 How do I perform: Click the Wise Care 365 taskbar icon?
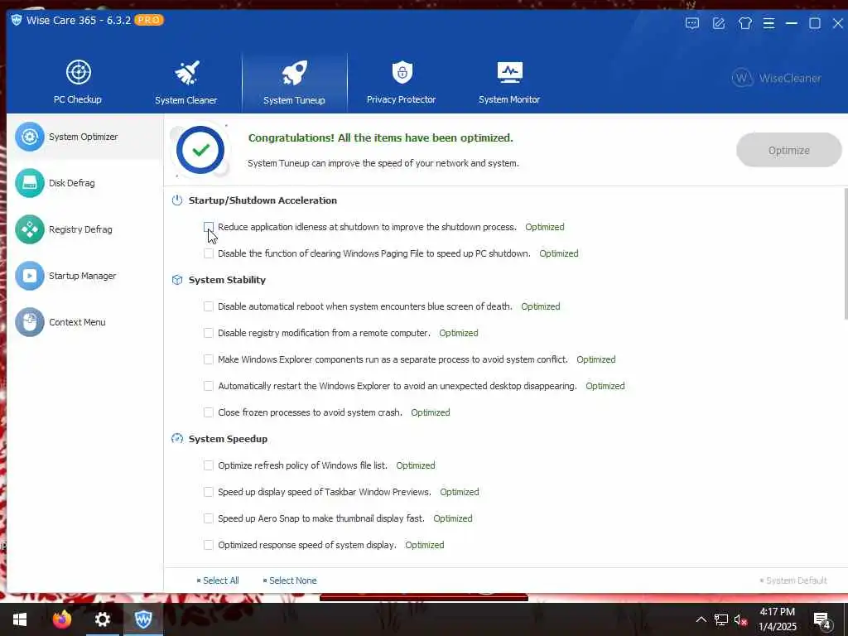(143, 619)
